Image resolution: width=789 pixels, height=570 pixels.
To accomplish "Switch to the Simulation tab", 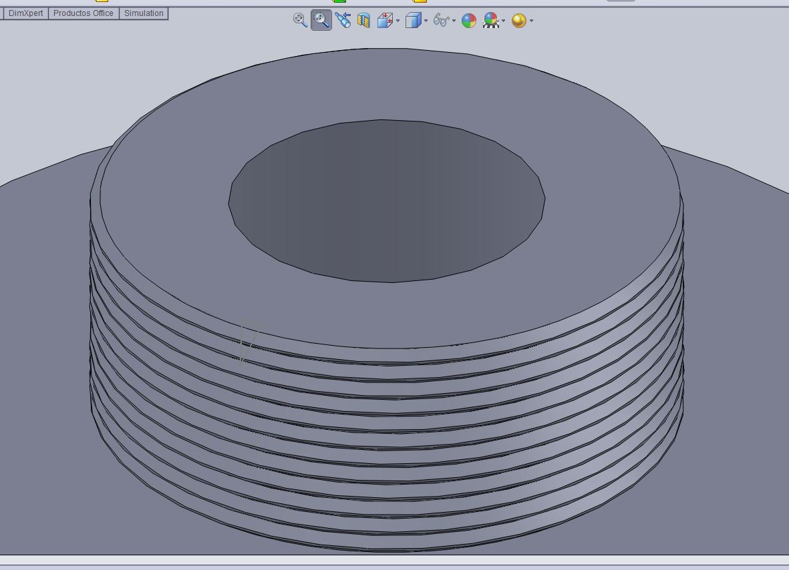I will click(144, 13).
